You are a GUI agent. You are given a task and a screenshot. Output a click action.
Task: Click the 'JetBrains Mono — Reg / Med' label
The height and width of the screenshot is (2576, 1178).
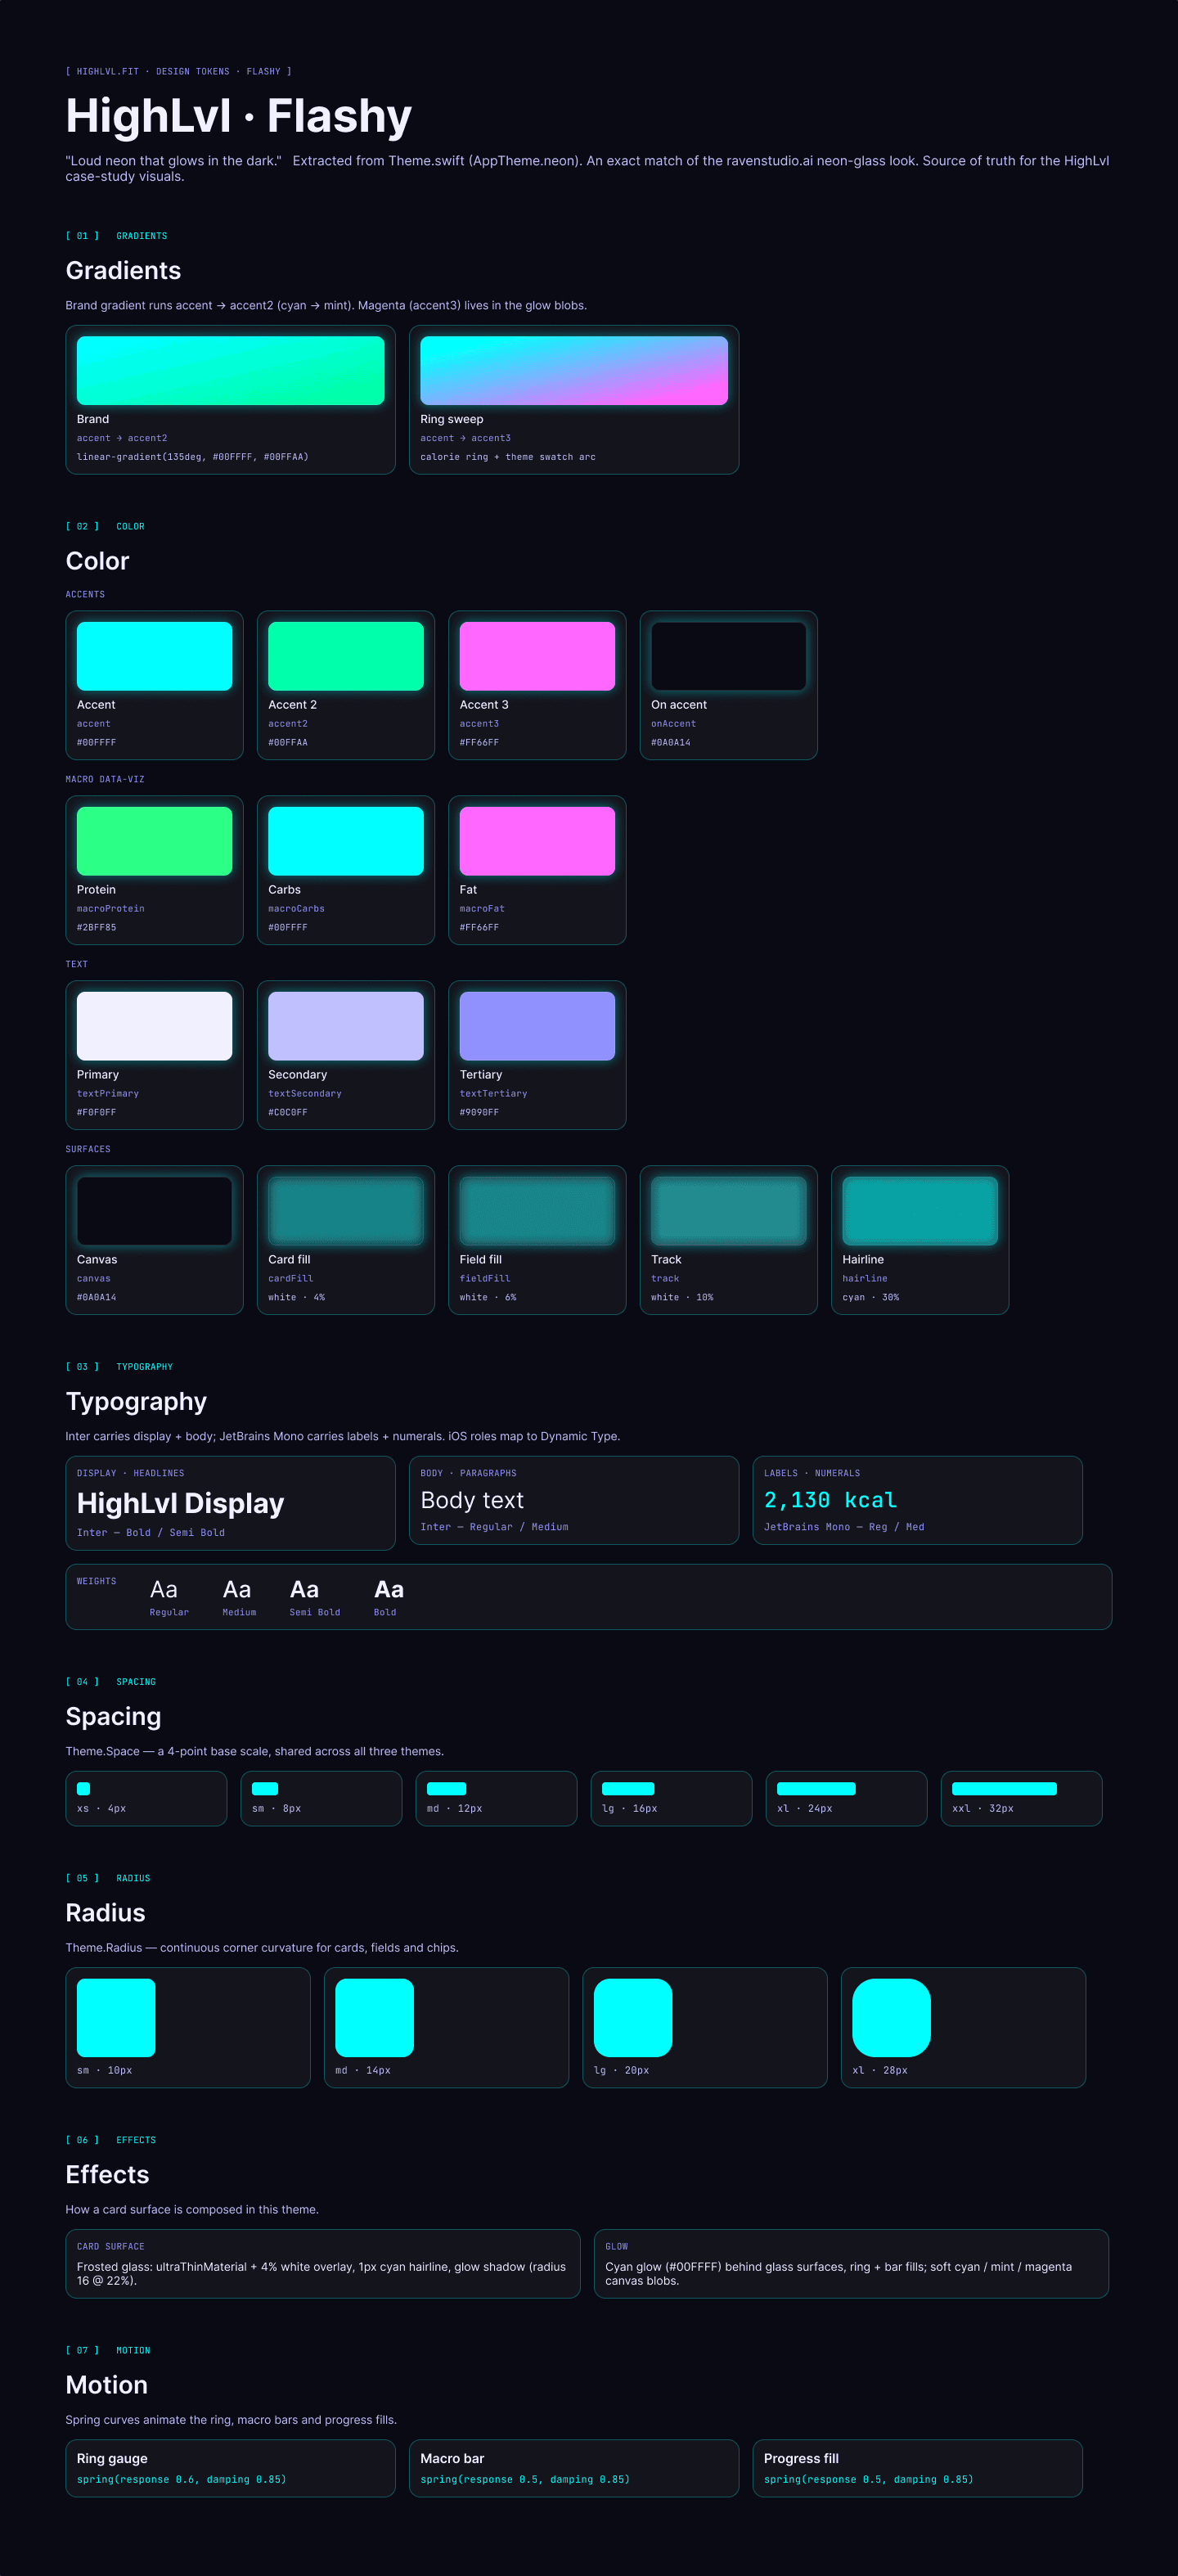(x=844, y=1527)
